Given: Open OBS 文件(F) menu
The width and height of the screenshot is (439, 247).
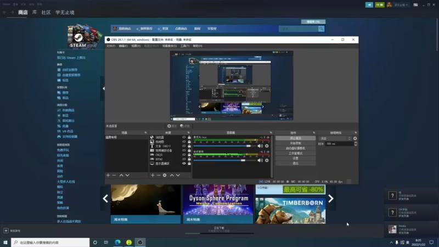Looking at the screenshot, I should tap(111, 46).
